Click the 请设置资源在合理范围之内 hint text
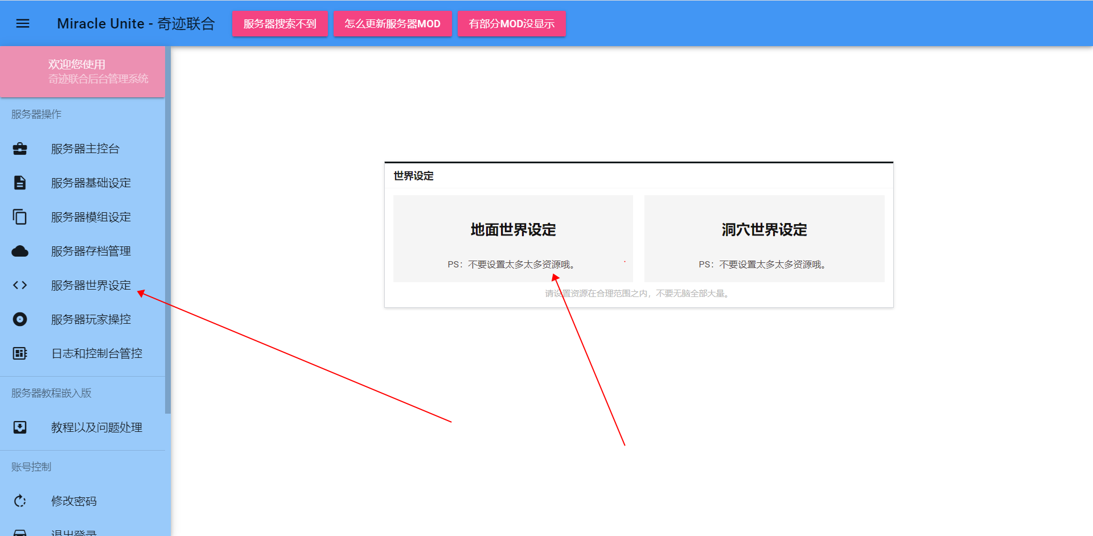1093x536 pixels. click(639, 294)
